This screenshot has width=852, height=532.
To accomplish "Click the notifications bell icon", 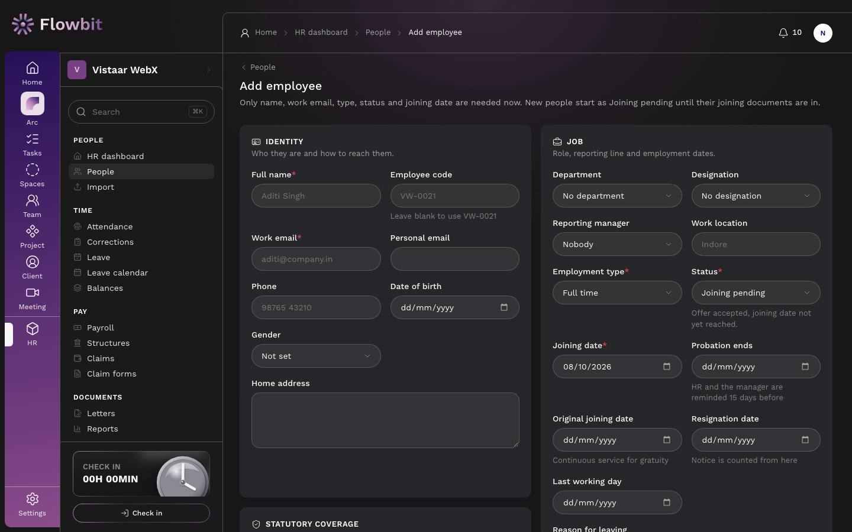I will [783, 33].
